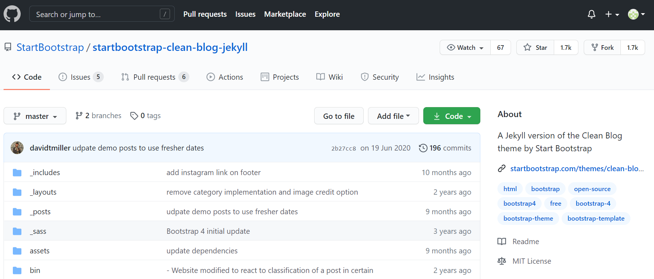The width and height of the screenshot is (654, 279).
Task: Click the tag icon next to 0 tags
Action: point(134,116)
